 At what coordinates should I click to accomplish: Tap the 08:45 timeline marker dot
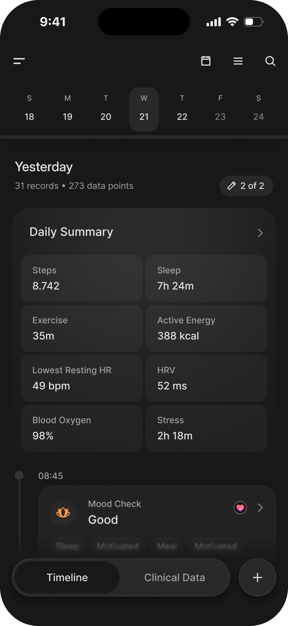click(19, 475)
